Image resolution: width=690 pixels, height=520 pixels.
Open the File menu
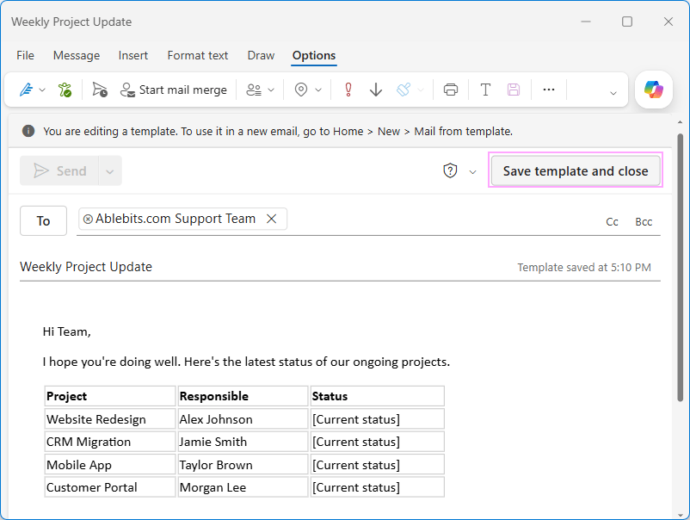(x=25, y=55)
